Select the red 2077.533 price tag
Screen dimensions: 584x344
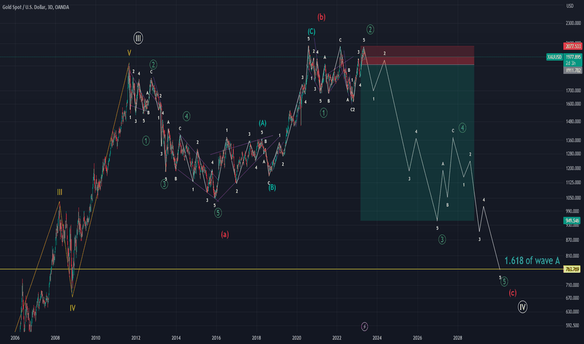(x=573, y=46)
